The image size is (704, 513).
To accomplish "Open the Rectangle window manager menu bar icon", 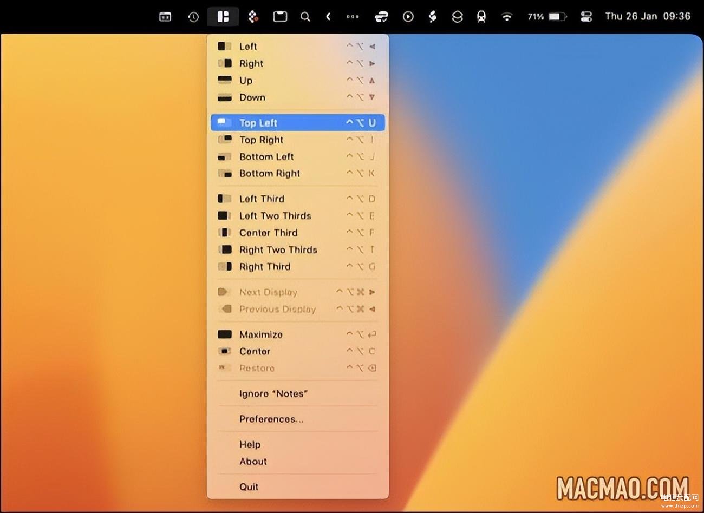I will (223, 17).
